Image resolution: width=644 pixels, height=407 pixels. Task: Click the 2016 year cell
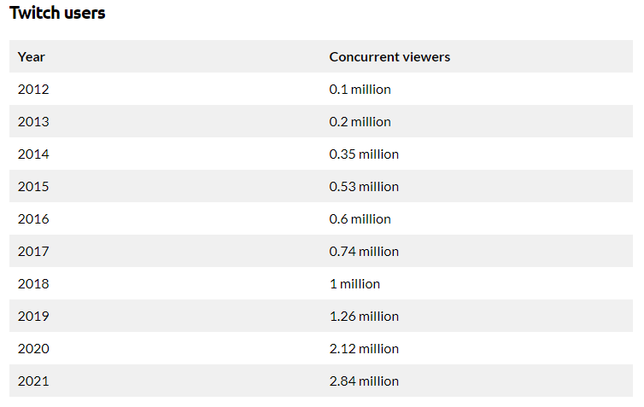pyautogui.click(x=33, y=218)
